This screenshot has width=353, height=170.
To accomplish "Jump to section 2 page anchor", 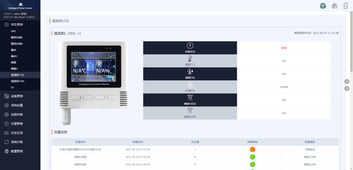I will (x=347, y=88).
